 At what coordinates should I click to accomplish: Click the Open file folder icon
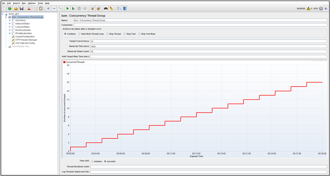tap(16, 8)
